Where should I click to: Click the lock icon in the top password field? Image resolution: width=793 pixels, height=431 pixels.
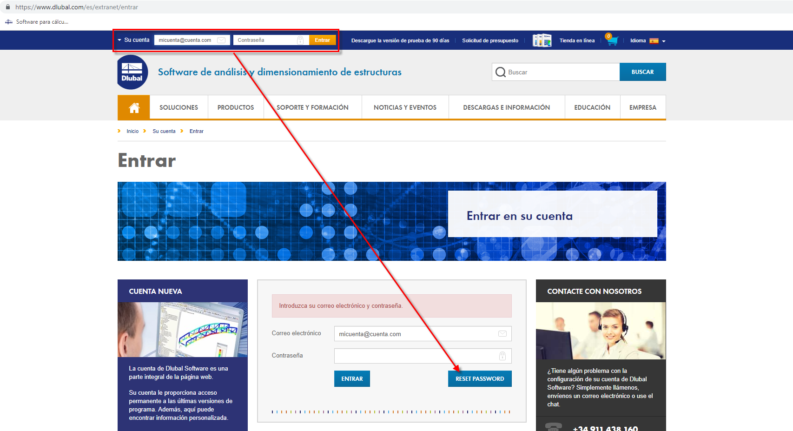[x=300, y=40]
